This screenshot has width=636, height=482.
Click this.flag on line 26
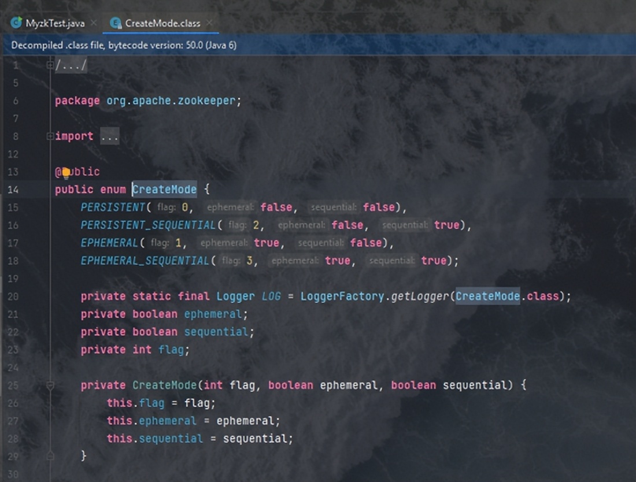point(135,403)
